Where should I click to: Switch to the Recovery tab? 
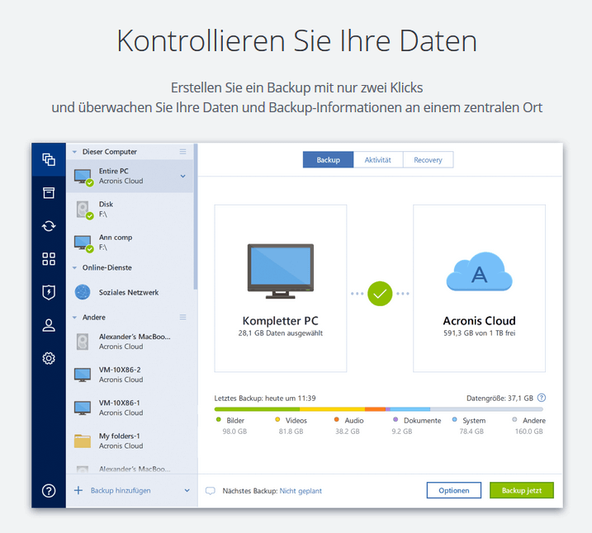click(x=428, y=159)
